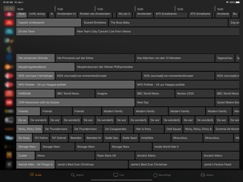Viewport: 243px width, 182px height.
Task: Click the channel logo beside Rachel Allen
Action: [x=9, y=164]
